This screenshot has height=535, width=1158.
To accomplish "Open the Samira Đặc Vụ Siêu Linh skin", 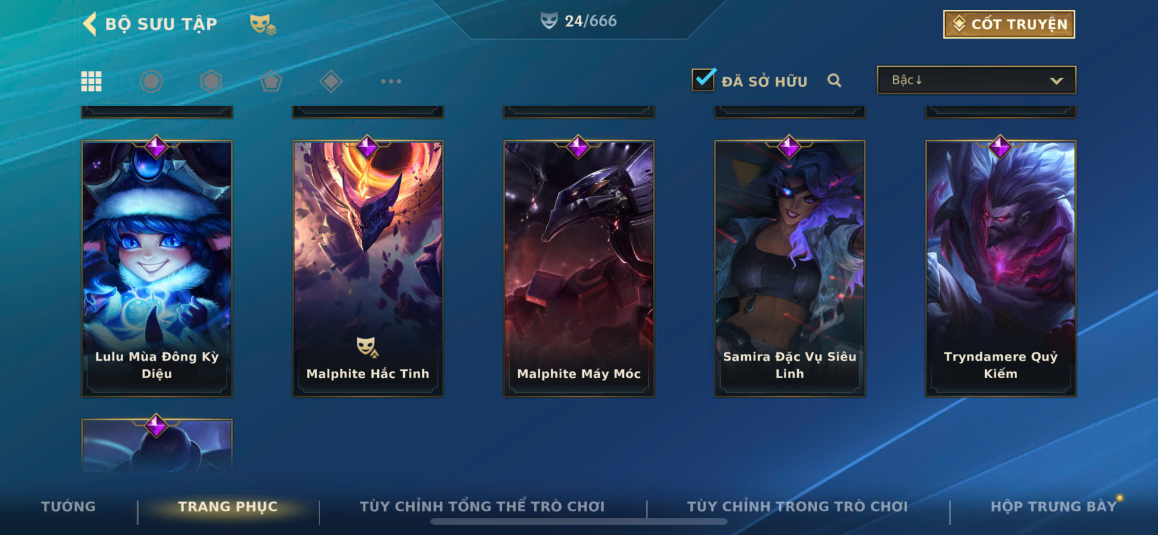I will (x=789, y=268).
